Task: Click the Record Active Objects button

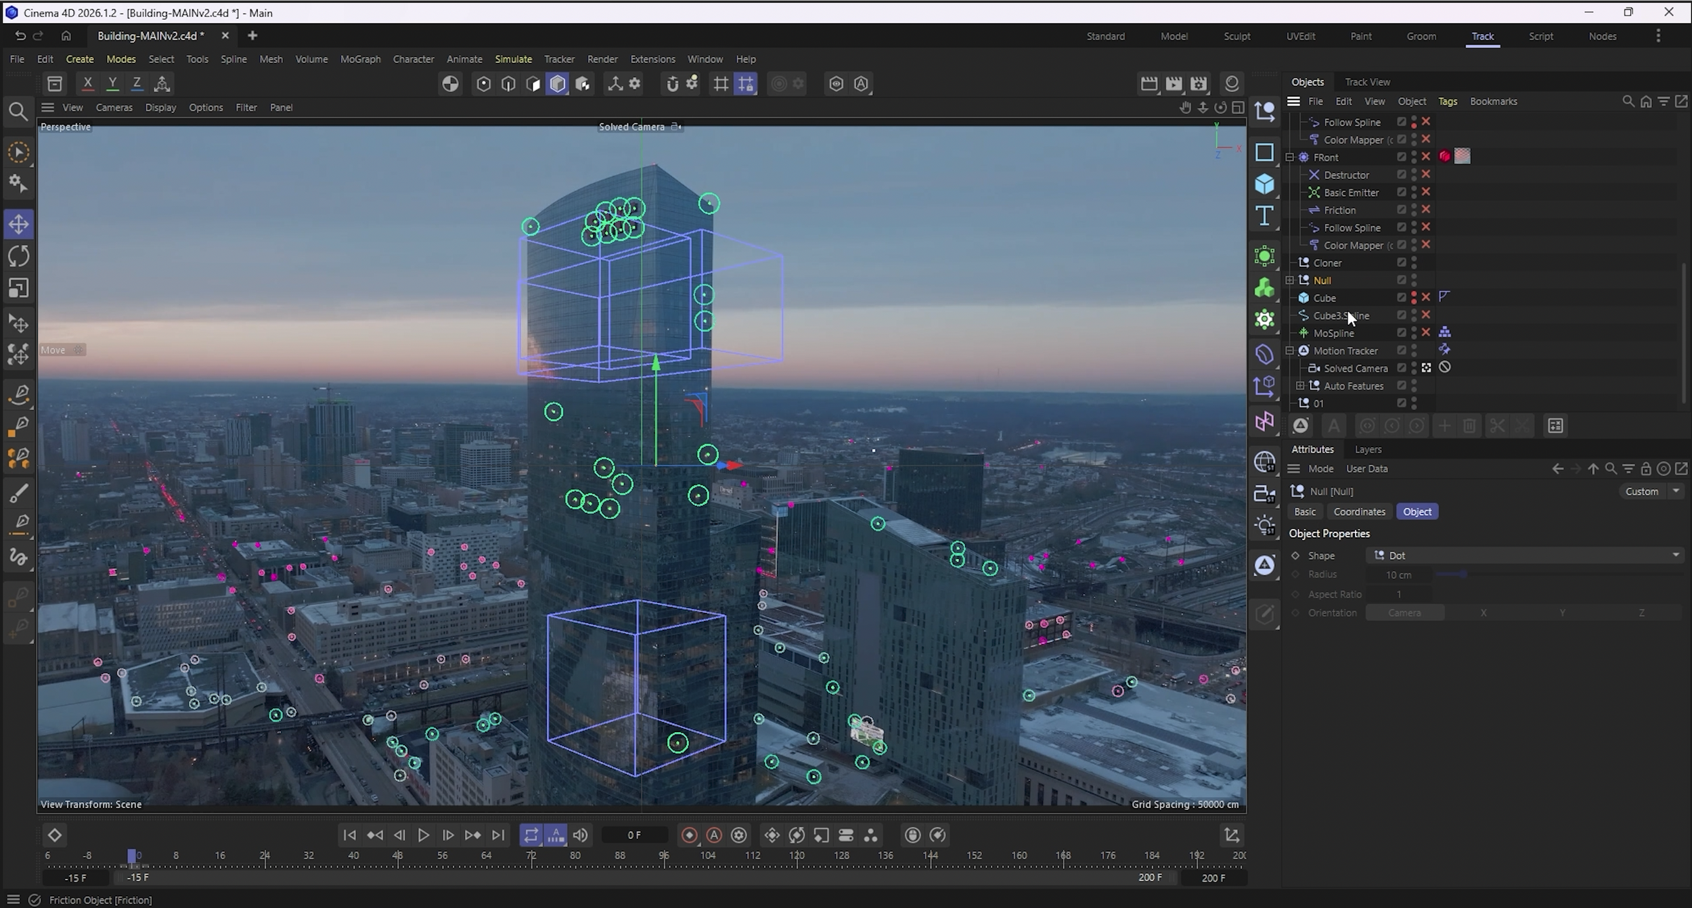Action: pos(689,836)
